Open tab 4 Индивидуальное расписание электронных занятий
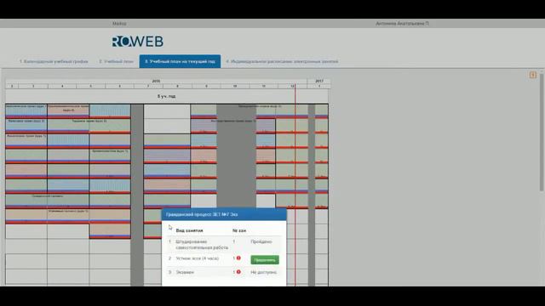545x306 pixels. (x=282, y=61)
